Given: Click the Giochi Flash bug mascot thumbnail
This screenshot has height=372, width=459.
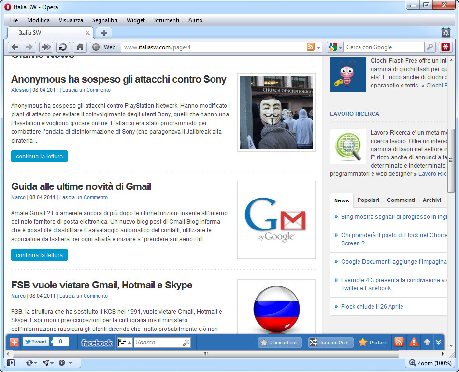Looking at the screenshot, I should pos(348,74).
